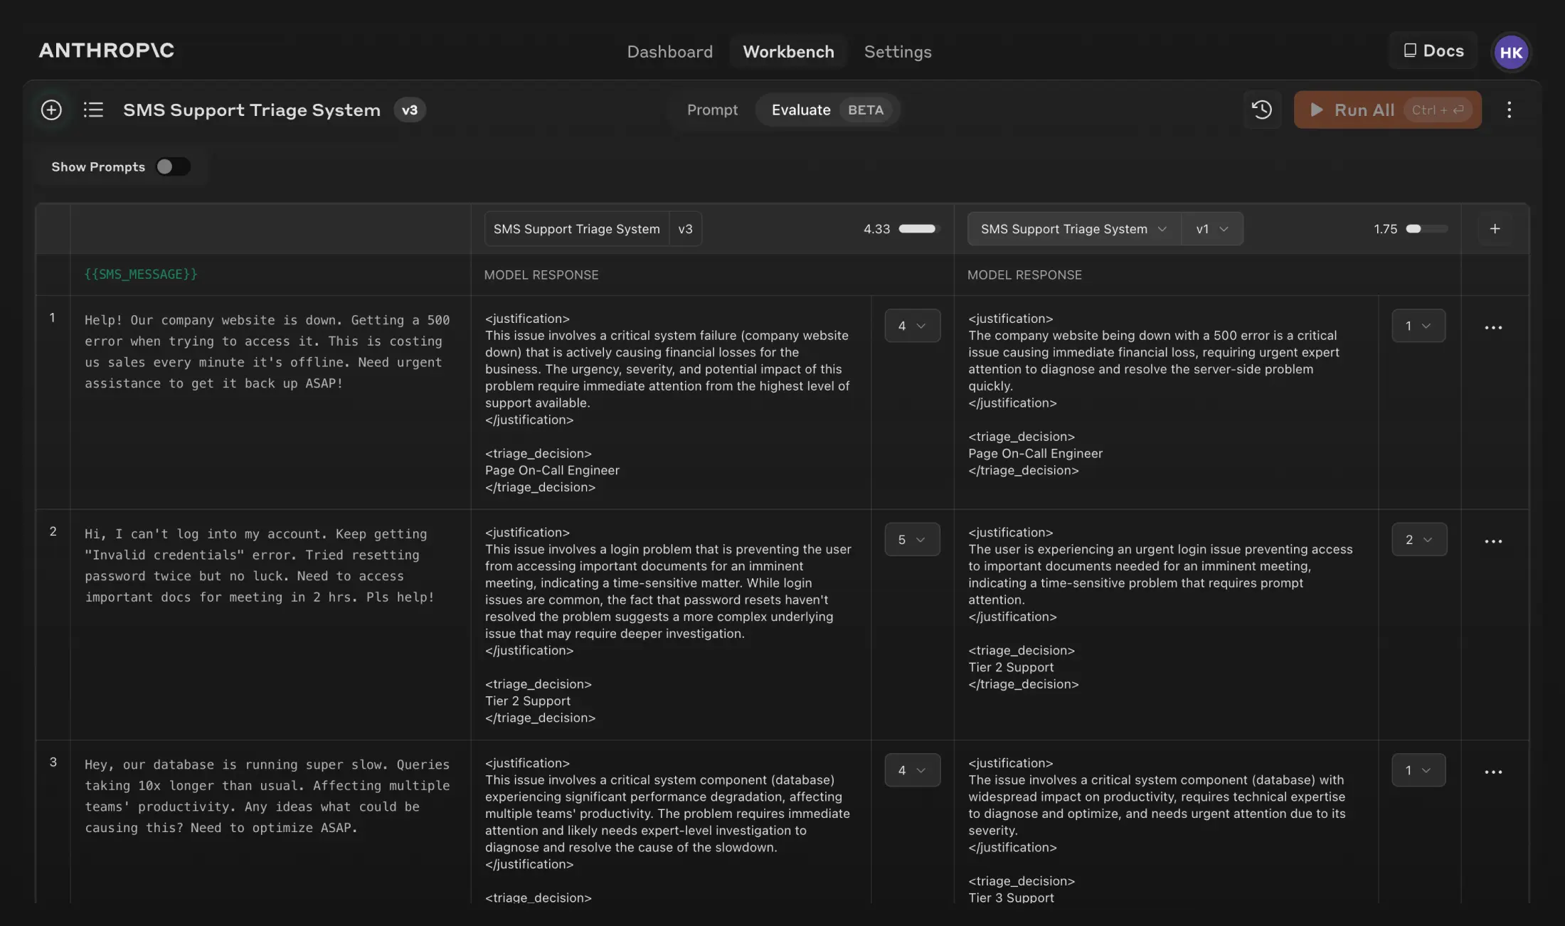1565x926 pixels.
Task: Open the v1 version dropdown
Action: tap(1212, 228)
